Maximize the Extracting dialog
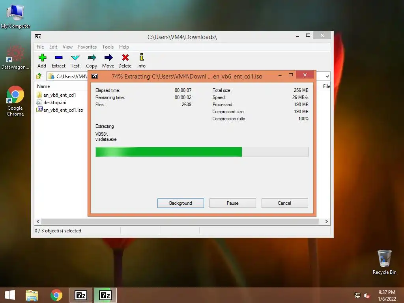This screenshot has height=303, width=404. (x=291, y=75)
